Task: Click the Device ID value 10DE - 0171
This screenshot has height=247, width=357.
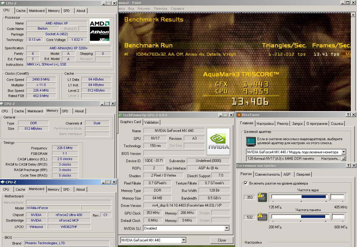Action: click(x=154, y=161)
